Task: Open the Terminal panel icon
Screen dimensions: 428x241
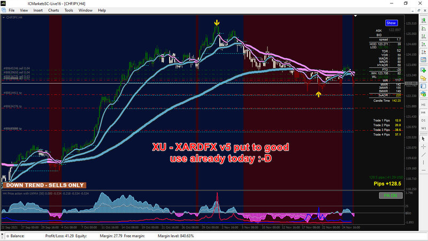Action: pyautogui.click(x=423, y=86)
